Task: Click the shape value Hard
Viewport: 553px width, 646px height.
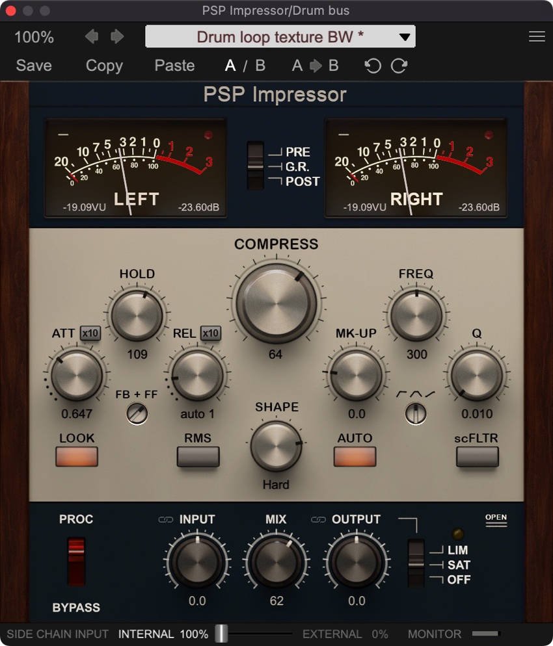Action: tap(276, 485)
